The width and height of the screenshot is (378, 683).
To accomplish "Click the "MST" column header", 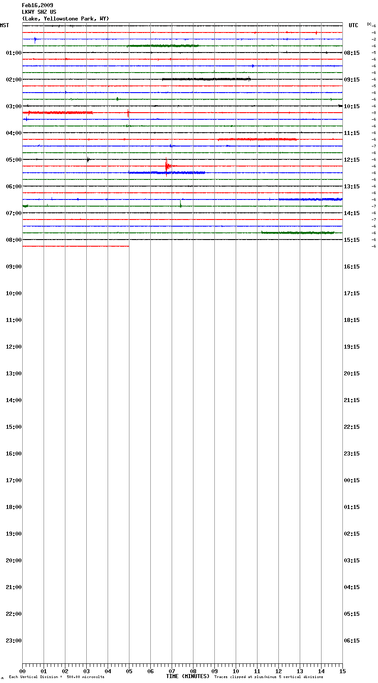I will click(4, 25).
